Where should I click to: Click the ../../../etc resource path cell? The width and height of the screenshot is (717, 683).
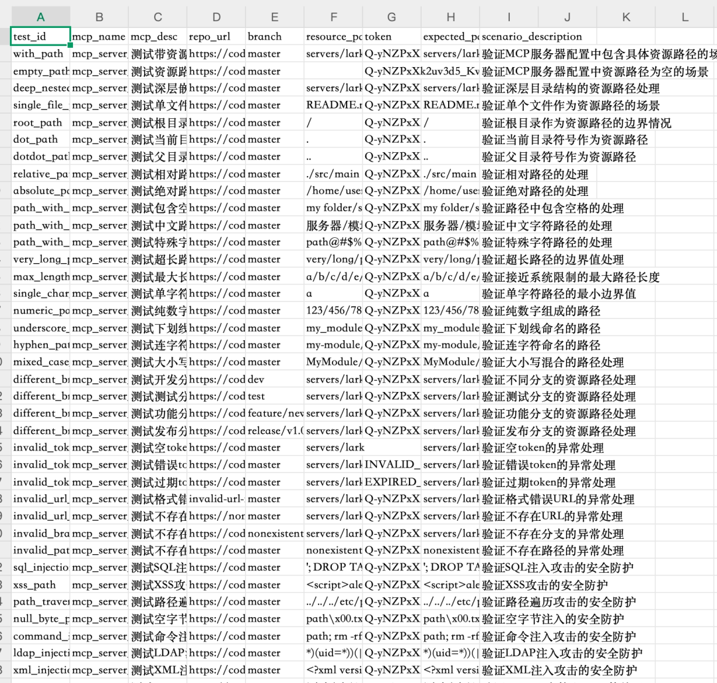tap(333, 601)
